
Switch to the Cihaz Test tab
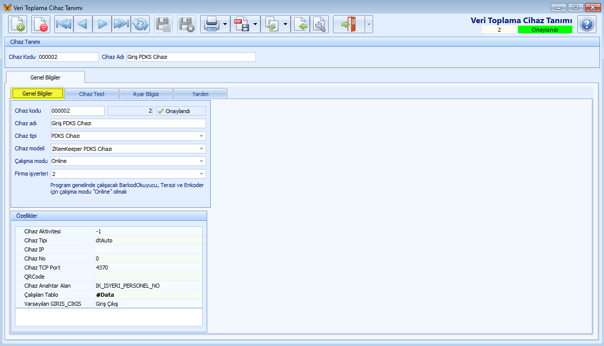[92, 94]
